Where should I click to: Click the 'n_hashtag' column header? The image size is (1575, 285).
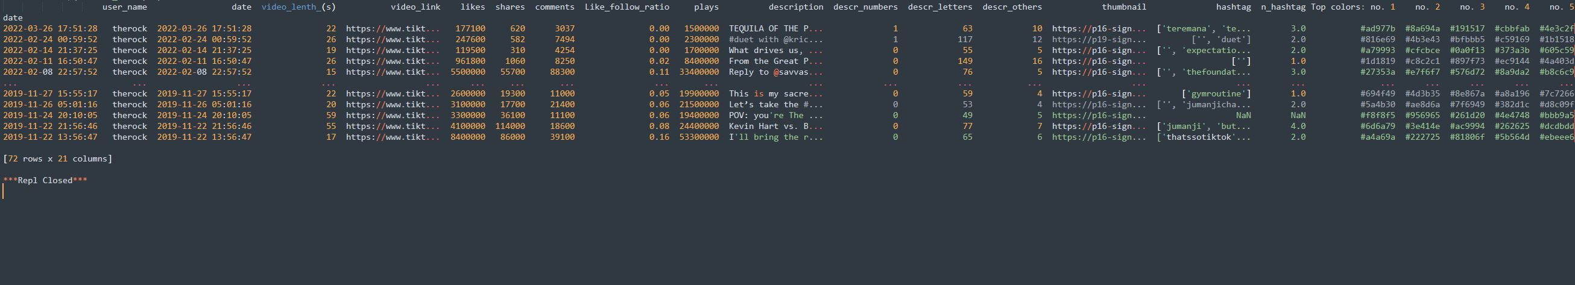[1283, 7]
